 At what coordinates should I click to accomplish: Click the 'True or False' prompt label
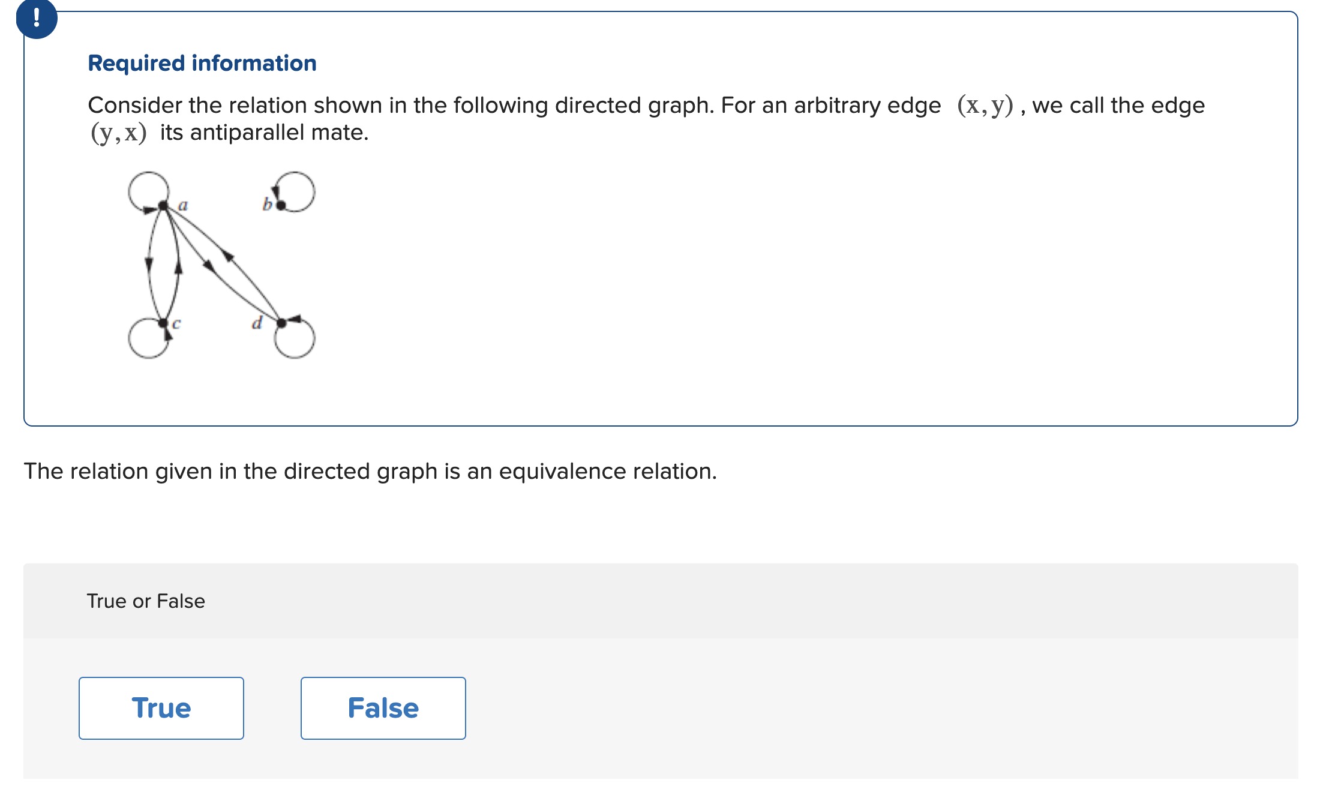[x=146, y=601]
